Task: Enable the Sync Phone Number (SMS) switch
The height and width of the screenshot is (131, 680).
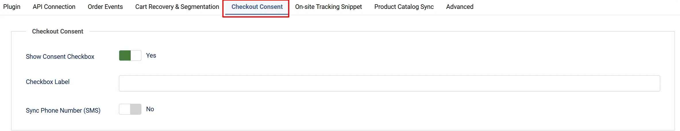Action: coord(130,109)
